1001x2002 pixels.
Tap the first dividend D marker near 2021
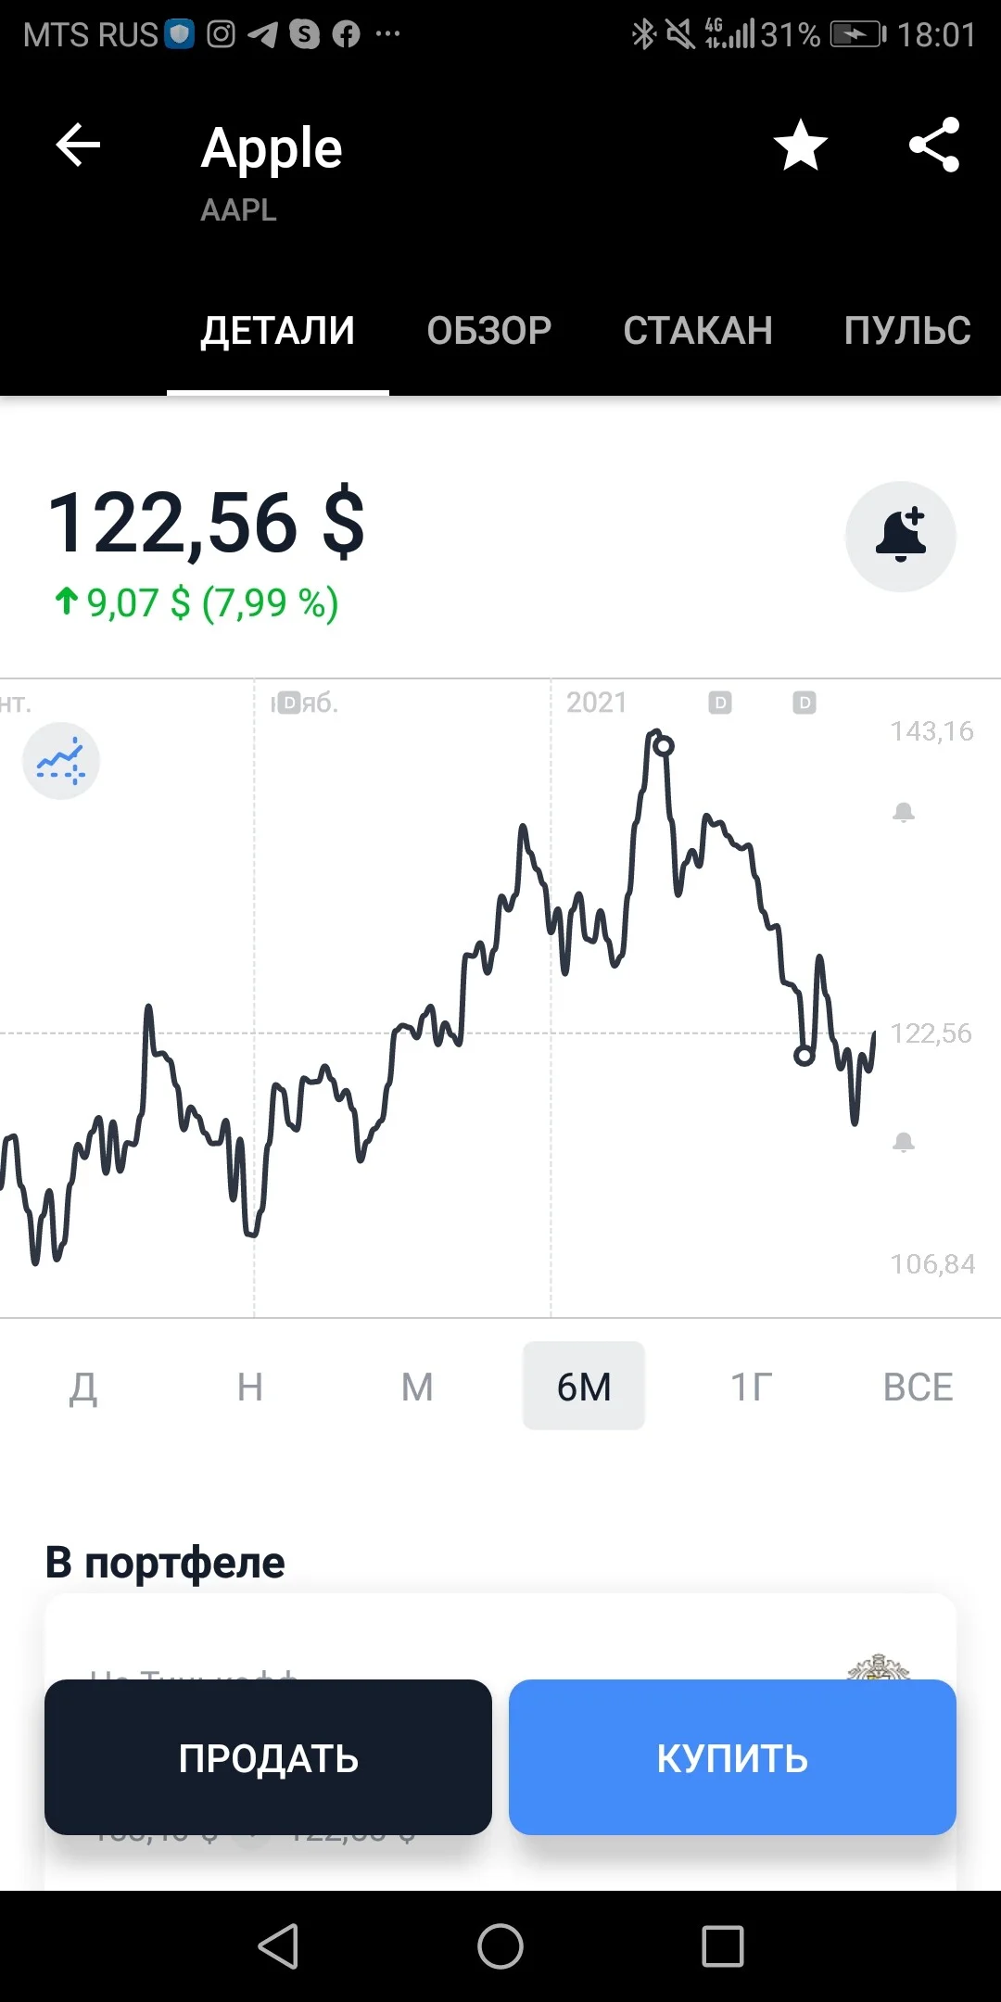click(720, 703)
